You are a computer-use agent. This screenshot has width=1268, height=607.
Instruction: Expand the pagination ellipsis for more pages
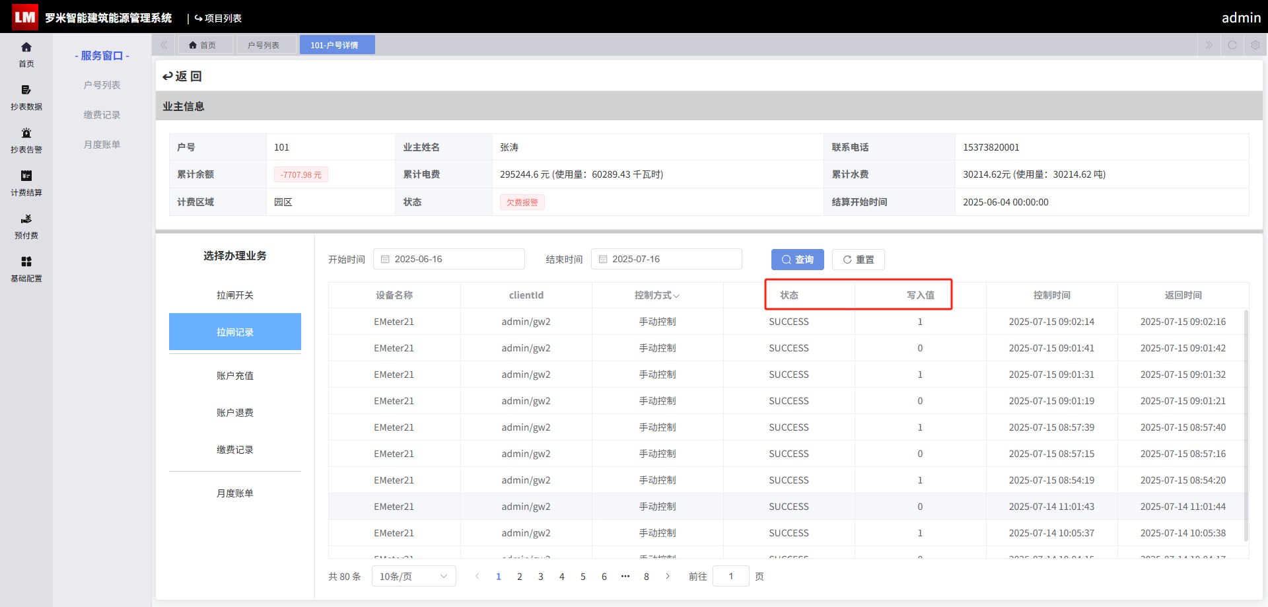(625, 577)
